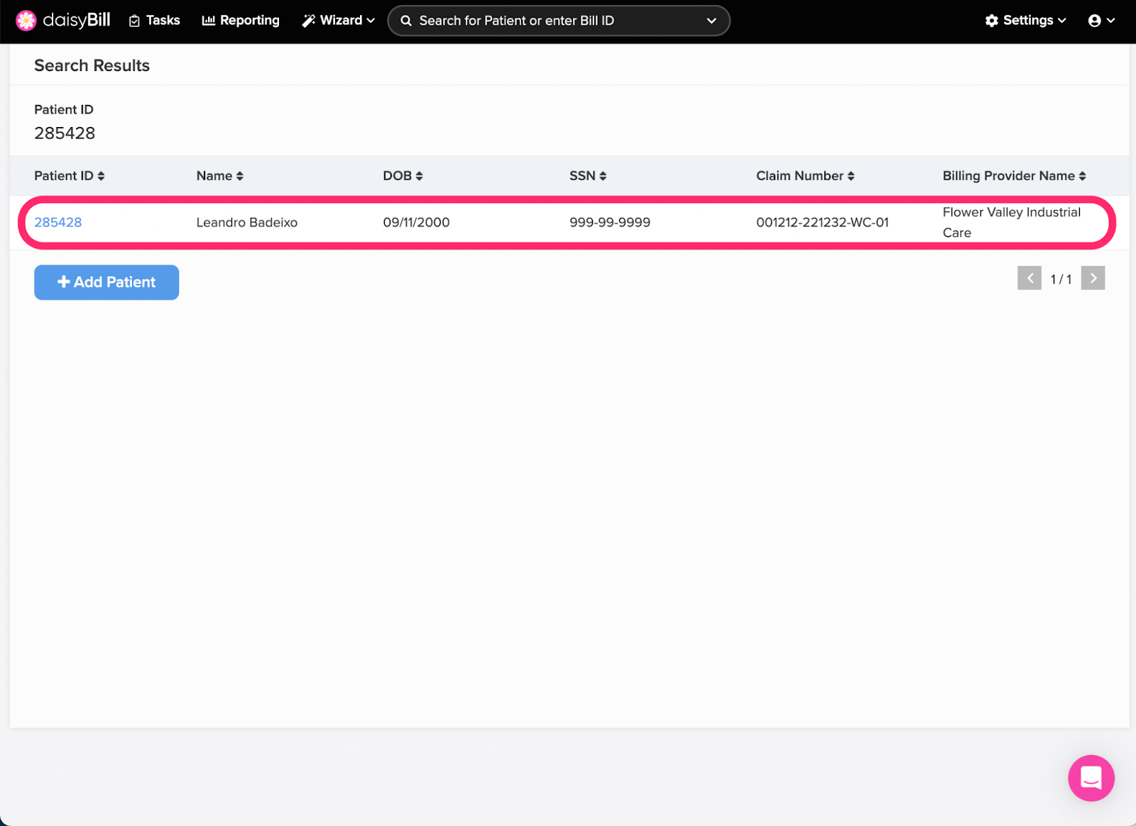The image size is (1136, 826).
Task: Click the Add Patient button
Action: point(106,282)
